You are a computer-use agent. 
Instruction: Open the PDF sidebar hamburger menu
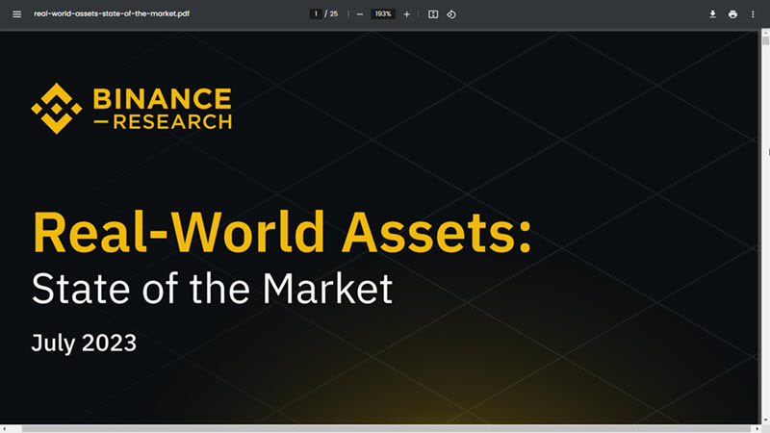click(16, 14)
